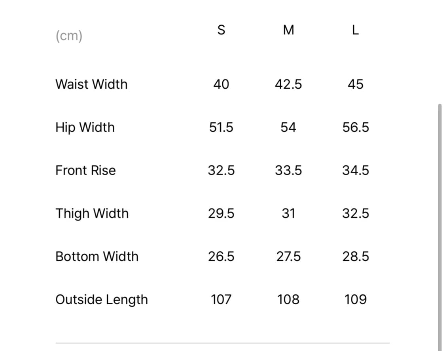The width and height of the screenshot is (445, 351).
Task: Click the vertical scrollbar on the right
Action: pyautogui.click(x=440, y=226)
